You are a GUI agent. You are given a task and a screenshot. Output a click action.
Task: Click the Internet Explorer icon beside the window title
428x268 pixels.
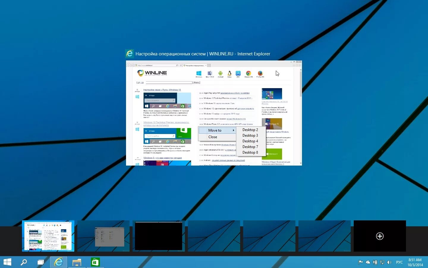130,54
